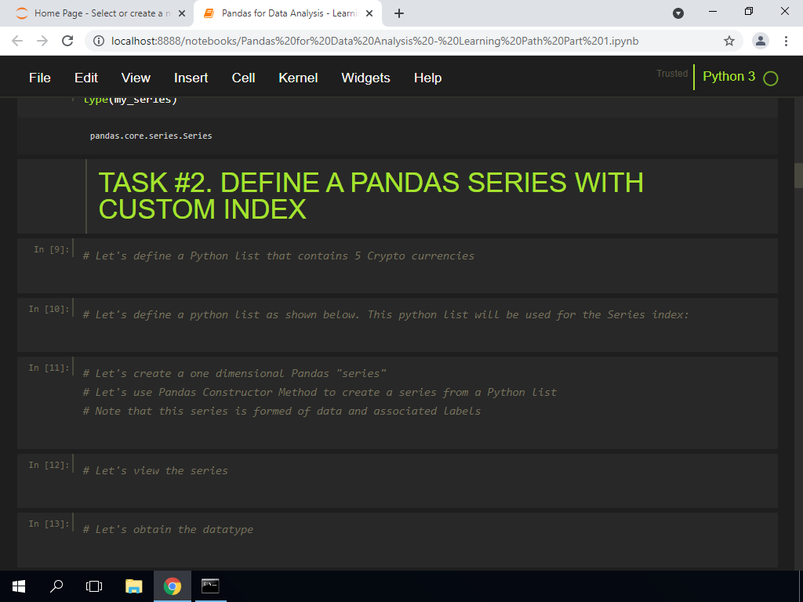This screenshot has width=803, height=602.
Task: Click the bookmark star in address bar
Action: pyautogui.click(x=729, y=40)
